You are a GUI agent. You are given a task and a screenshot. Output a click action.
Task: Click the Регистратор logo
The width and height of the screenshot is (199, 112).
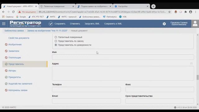coord(25,24)
